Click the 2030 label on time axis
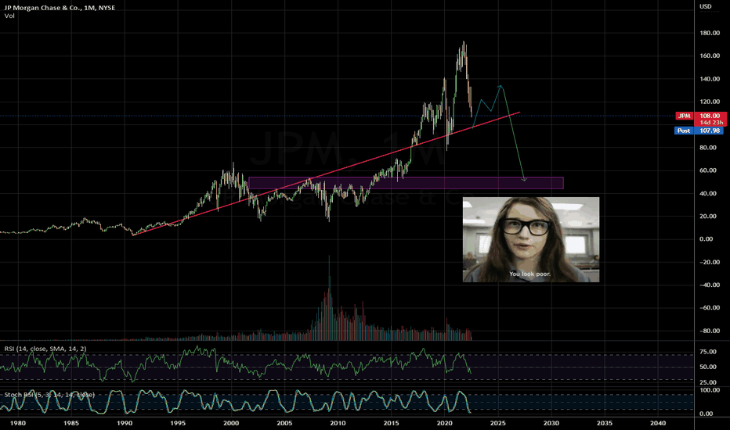This screenshot has width=730, height=430. [551, 423]
